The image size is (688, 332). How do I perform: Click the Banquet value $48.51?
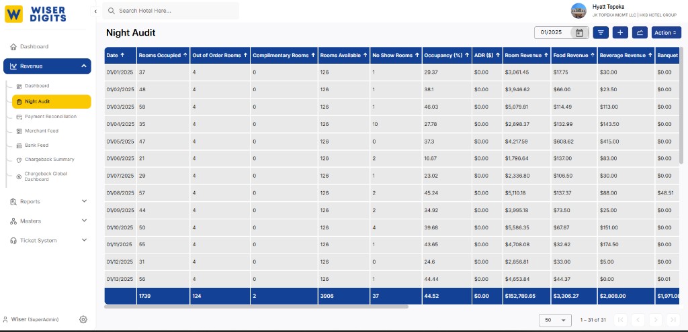click(664, 192)
